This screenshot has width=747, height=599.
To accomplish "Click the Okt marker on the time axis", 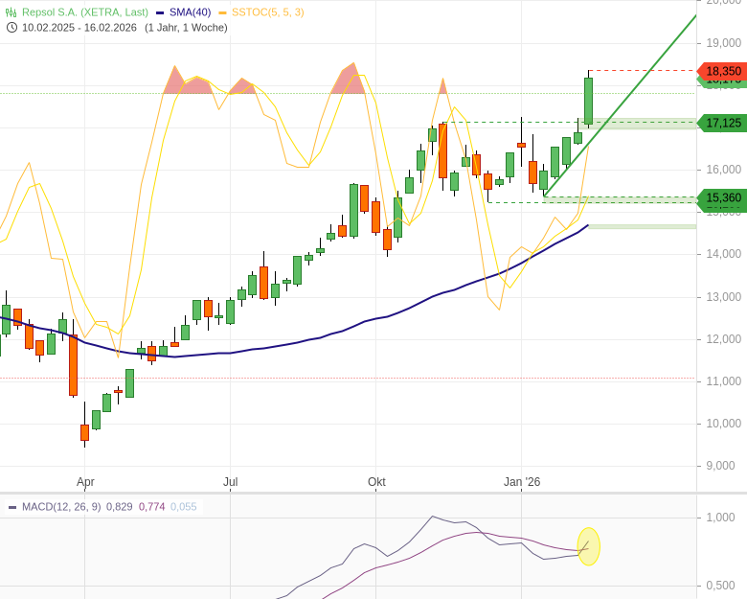I will point(376,482).
